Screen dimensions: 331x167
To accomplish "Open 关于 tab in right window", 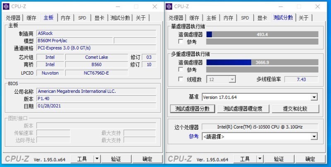I will (304, 18).
